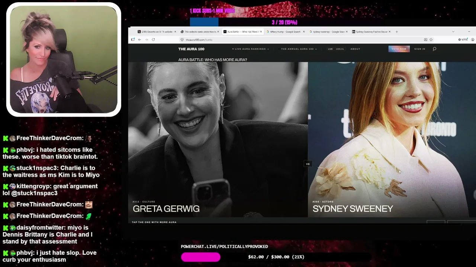Screen dimensions: 476x267
Task: Click the '#312 · Culture' rank label
Action: [x=144, y=202]
